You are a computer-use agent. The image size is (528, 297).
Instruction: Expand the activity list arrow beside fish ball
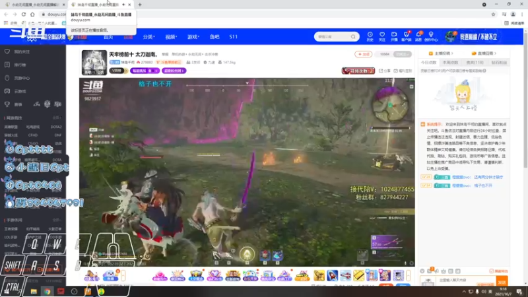123,275
